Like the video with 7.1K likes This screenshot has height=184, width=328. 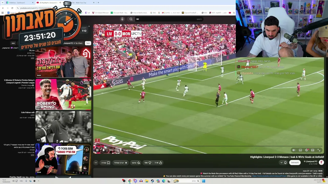tap(158, 163)
